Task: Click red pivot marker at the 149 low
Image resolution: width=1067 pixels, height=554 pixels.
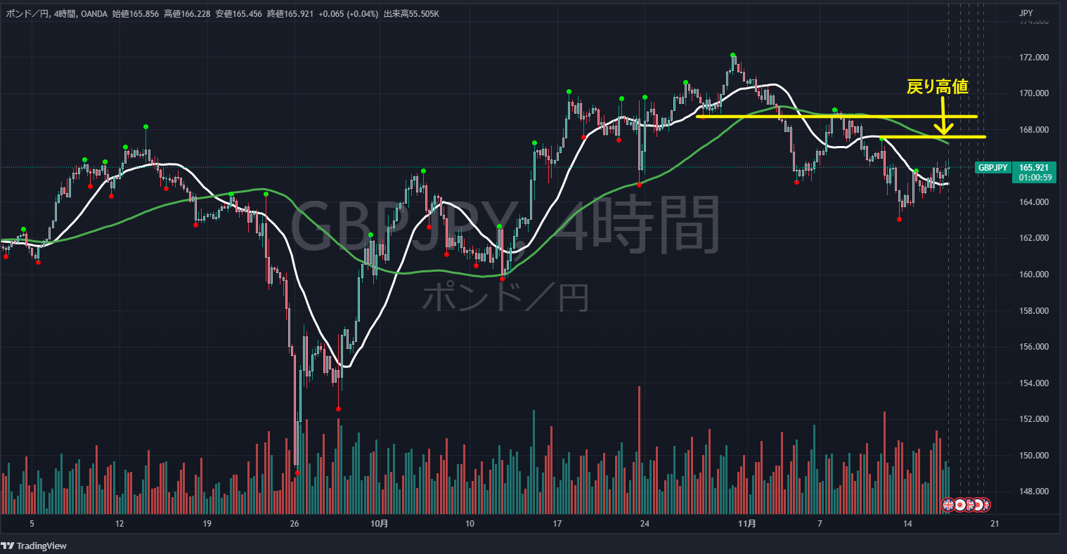Action: pos(297,473)
